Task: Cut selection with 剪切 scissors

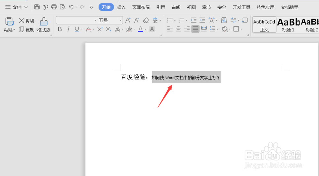Action: click(x=26, y=20)
